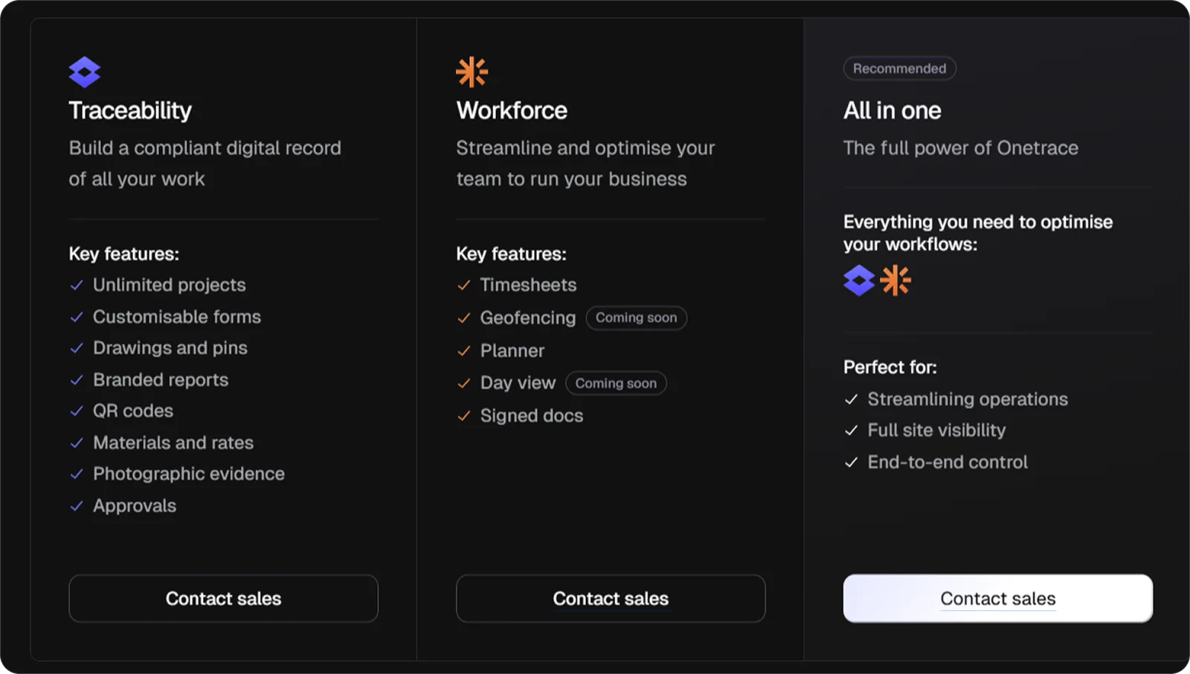Click the Traceability icon under optimise your workflows

(859, 280)
